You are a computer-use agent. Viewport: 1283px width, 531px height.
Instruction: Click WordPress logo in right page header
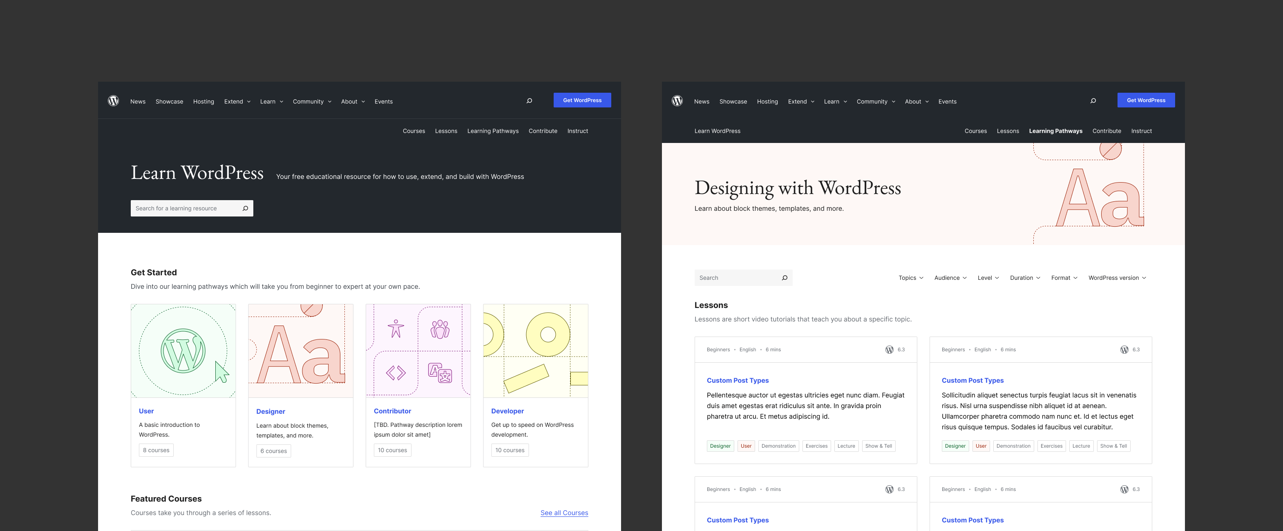pos(677,100)
